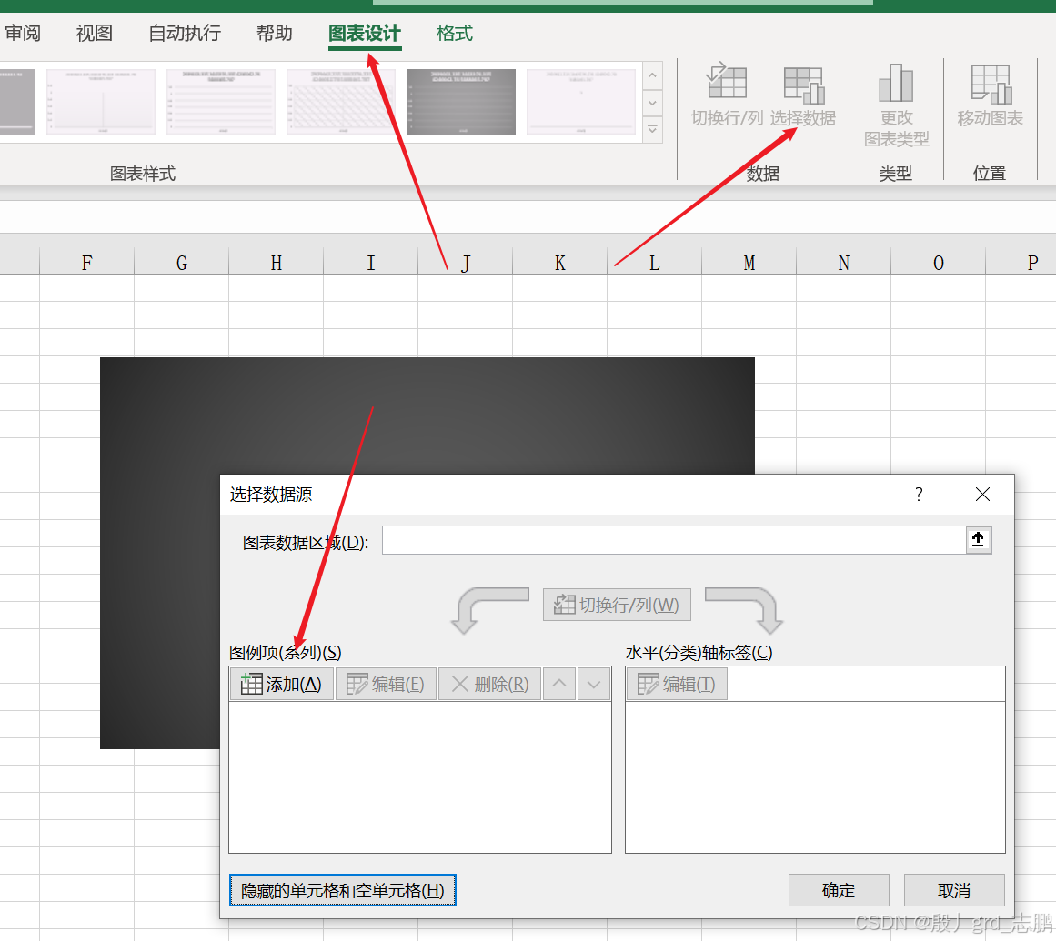Click 编辑(T) for axis labels
The height and width of the screenshot is (941, 1056).
677,684
